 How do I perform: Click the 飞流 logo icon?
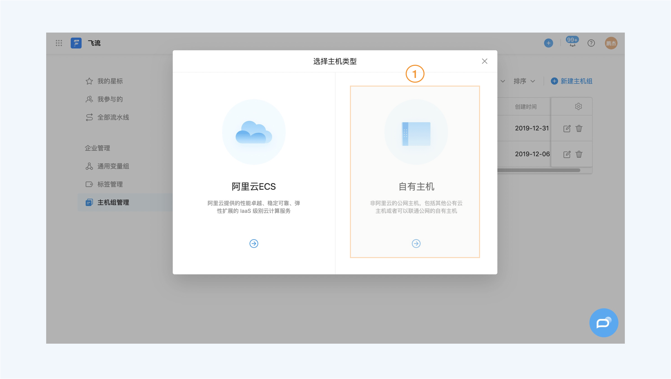click(76, 43)
